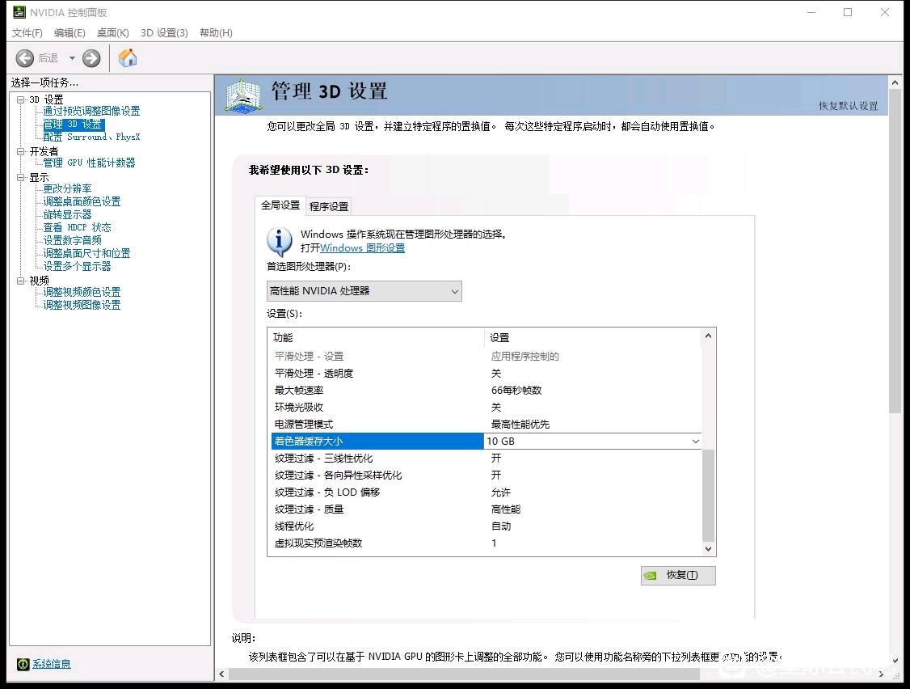Screen dimensions: 910x689
Task: Switch to the 全局设置 tab
Action: [280, 205]
